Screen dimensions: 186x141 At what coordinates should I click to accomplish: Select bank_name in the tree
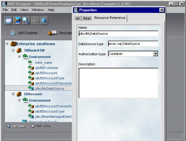[x=44, y=63]
